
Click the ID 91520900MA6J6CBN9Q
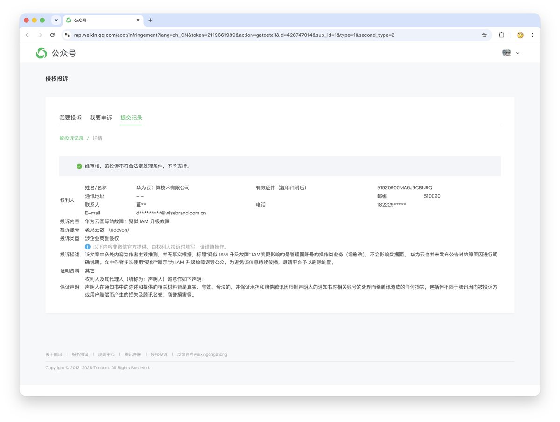tap(405, 187)
